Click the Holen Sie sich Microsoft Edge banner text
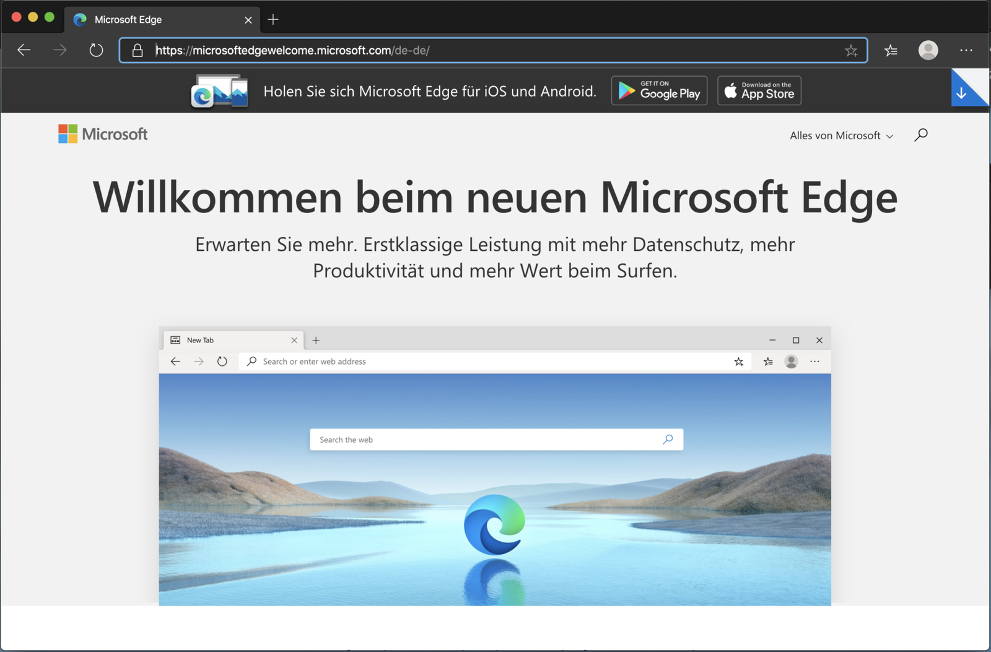Viewport: 991px width, 652px height. (430, 92)
